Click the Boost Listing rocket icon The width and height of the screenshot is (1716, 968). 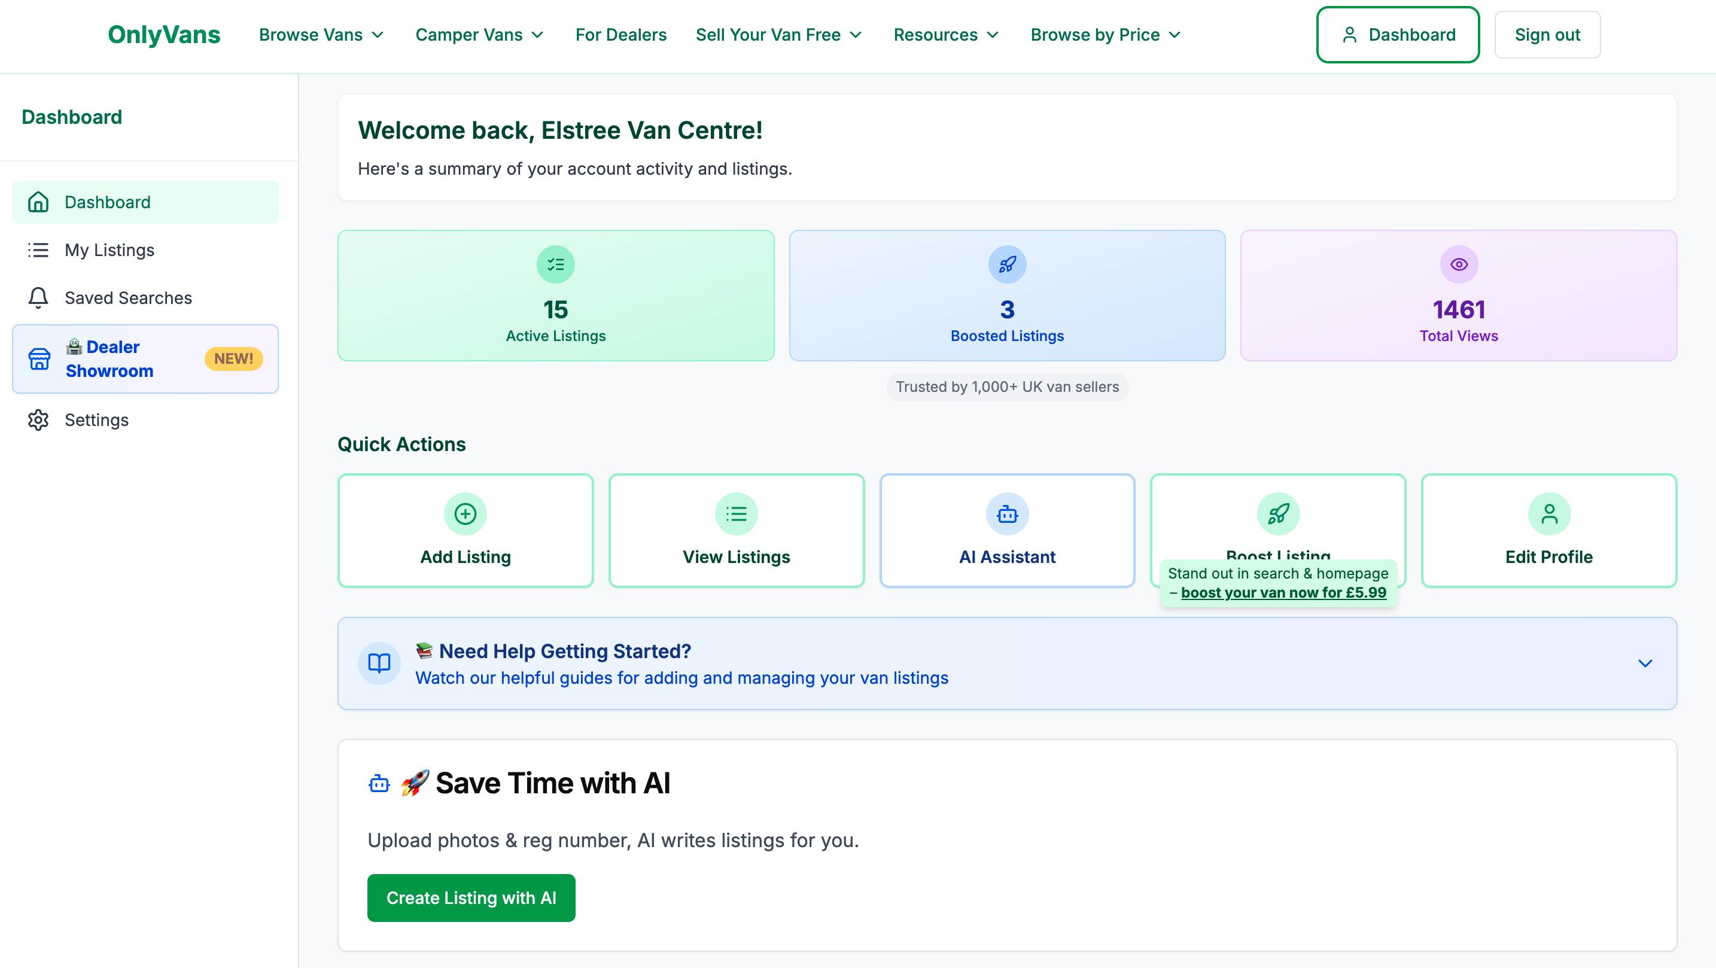1277,514
